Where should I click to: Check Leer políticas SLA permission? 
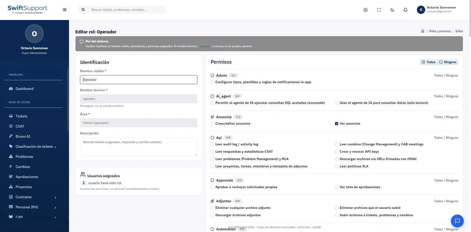[336, 166]
